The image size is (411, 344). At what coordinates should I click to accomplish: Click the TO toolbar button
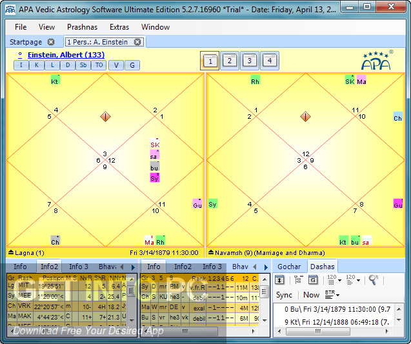pyautogui.click(x=99, y=65)
